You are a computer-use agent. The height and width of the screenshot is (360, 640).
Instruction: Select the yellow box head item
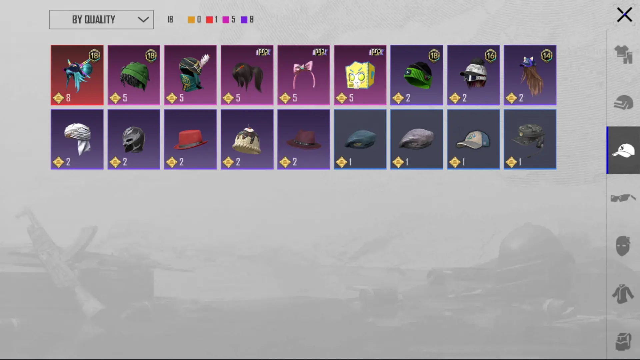(360, 75)
